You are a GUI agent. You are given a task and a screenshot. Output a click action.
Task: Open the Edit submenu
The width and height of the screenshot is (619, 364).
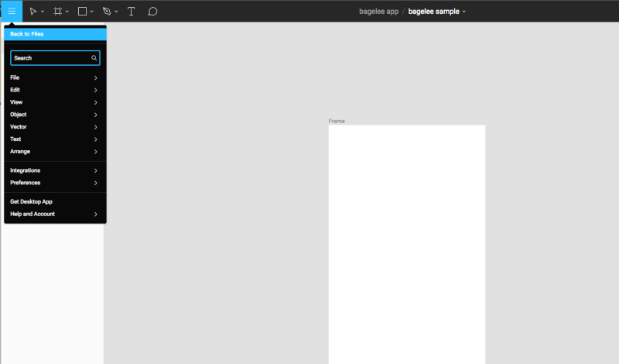(55, 90)
